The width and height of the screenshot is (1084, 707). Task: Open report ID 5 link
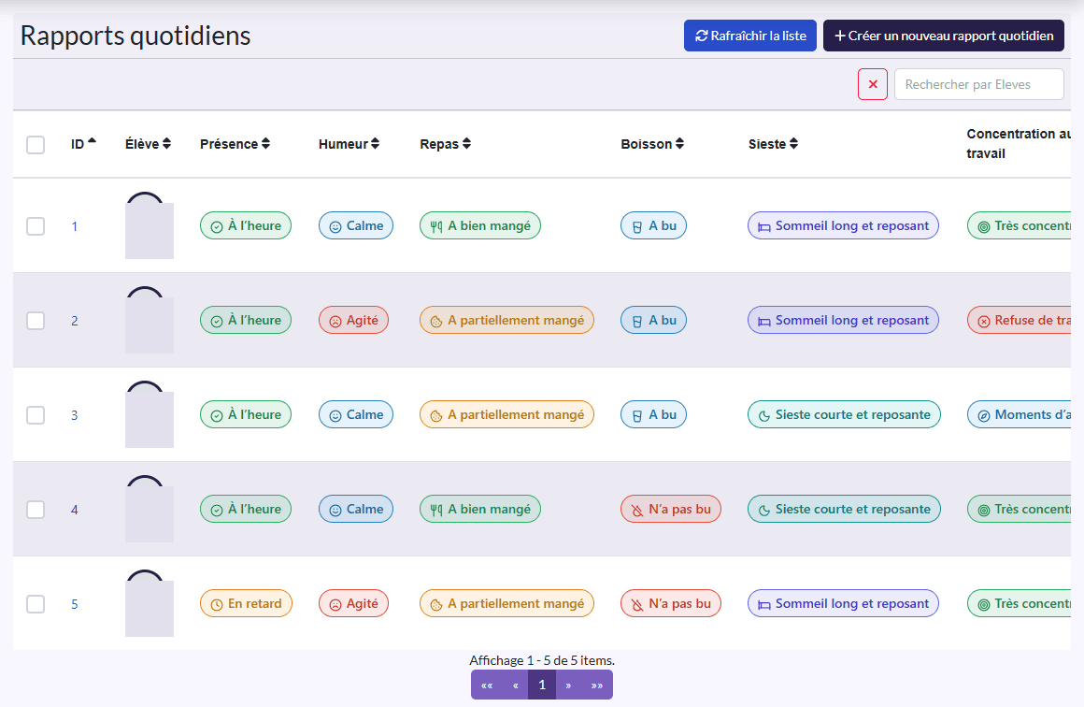(75, 604)
